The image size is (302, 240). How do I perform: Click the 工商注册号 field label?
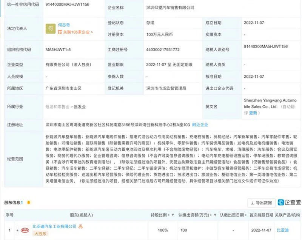pos(117,50)
